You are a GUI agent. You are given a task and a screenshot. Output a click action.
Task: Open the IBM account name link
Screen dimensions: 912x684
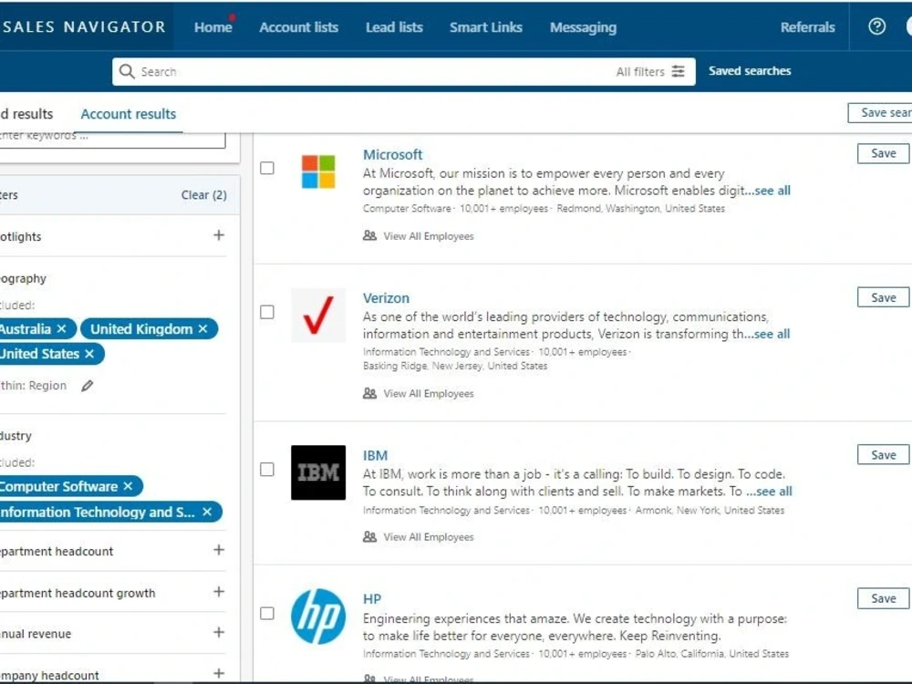click(375, 455)
